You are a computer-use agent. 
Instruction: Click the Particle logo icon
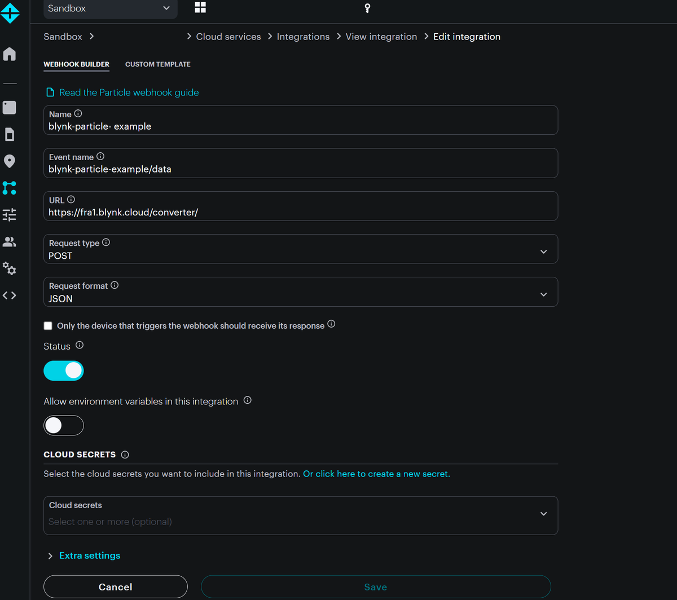point(10,12)
